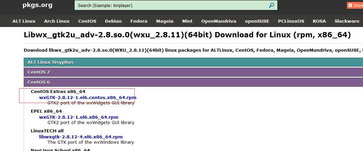The height and width of the screenshot is (151, 363).
Task: Open the Debian menu item
Action: 113,21
